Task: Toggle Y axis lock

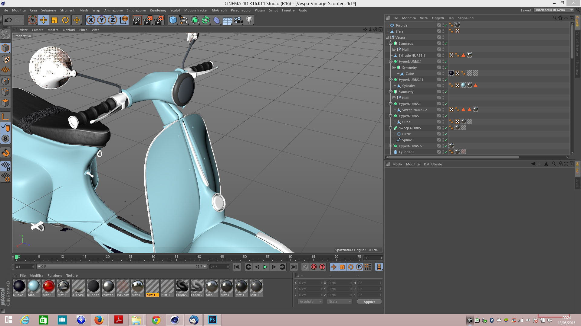Action: pos(101,20)
